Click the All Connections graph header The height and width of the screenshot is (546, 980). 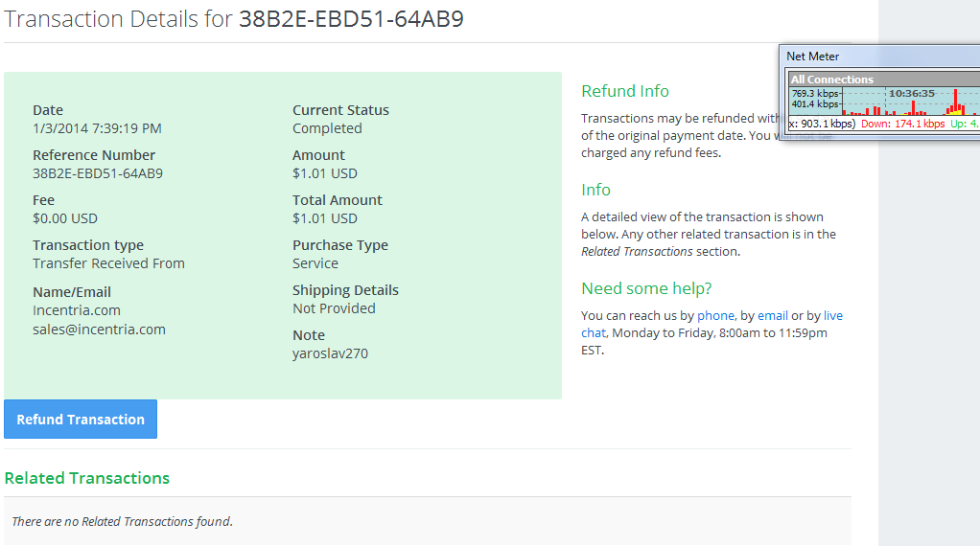(884, 80)
